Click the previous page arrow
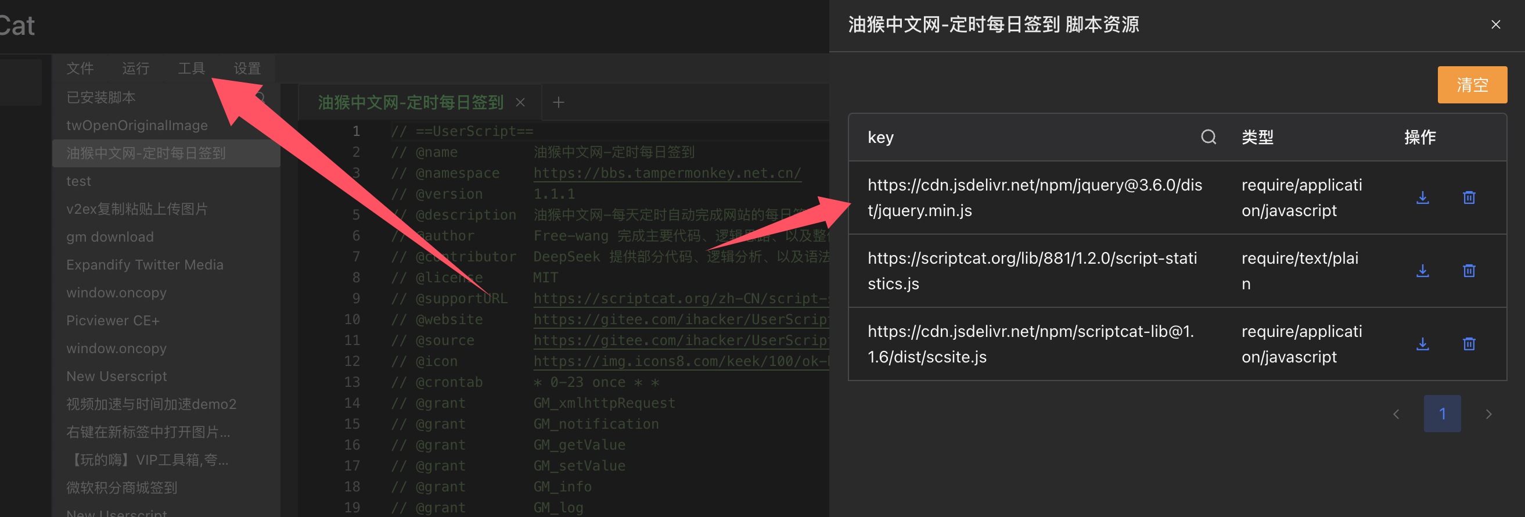Image resolution: width=1525 pixels, height=517 pixels. 1396,414
